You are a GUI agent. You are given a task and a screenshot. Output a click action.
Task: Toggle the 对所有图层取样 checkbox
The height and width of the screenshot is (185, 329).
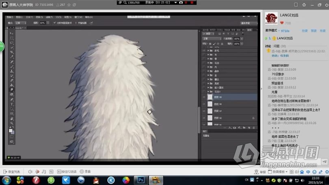click(x=55, y=23)
